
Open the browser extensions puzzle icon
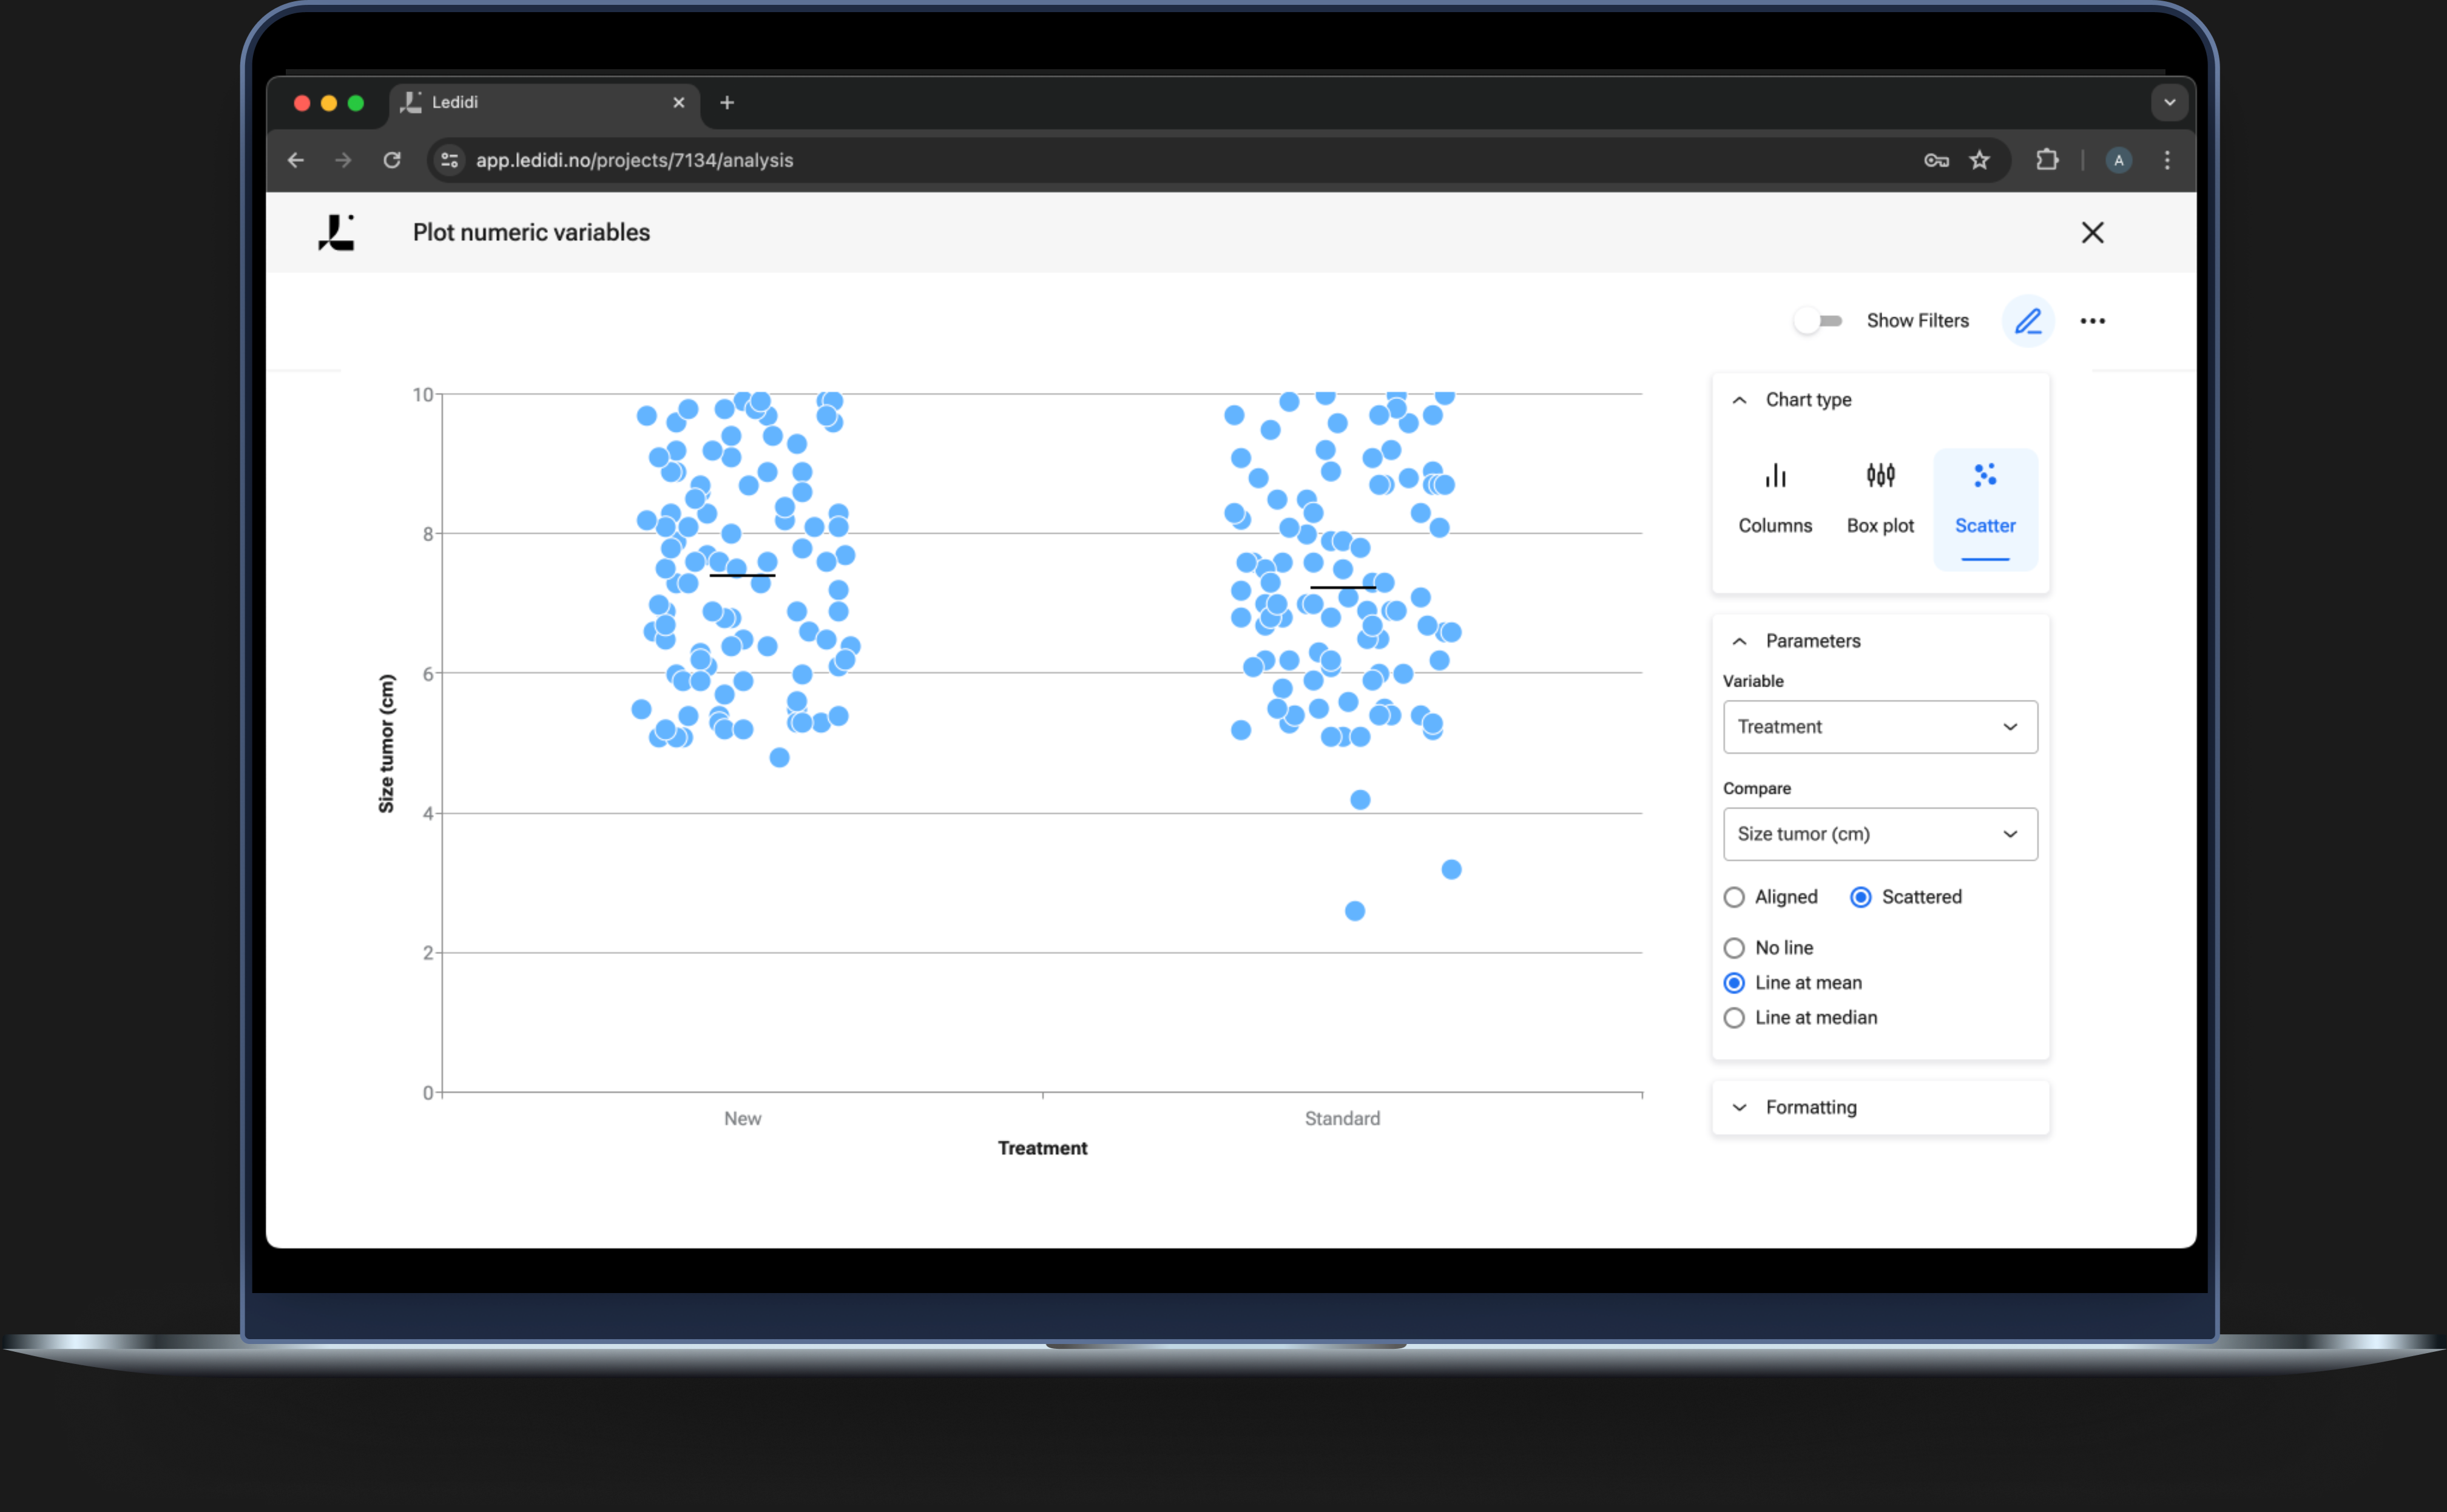[2047, 160]
